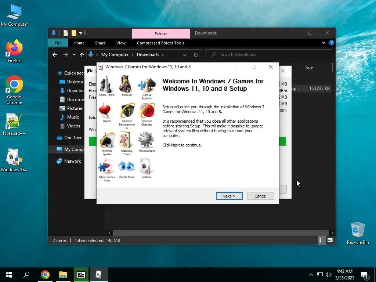The height and width of the screenshot is (282, 376).
Task: Select Desktop in navigation pane
Action: pos(72,82)
